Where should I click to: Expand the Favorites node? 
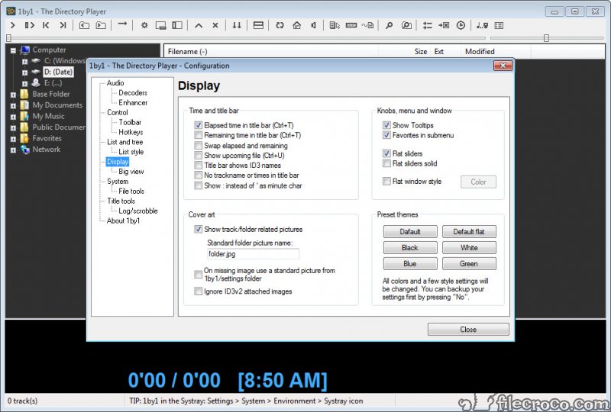(x=13, y=139)
